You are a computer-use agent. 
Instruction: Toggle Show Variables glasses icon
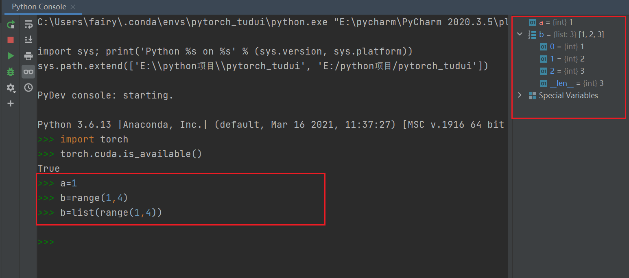[x=28, y=72]
